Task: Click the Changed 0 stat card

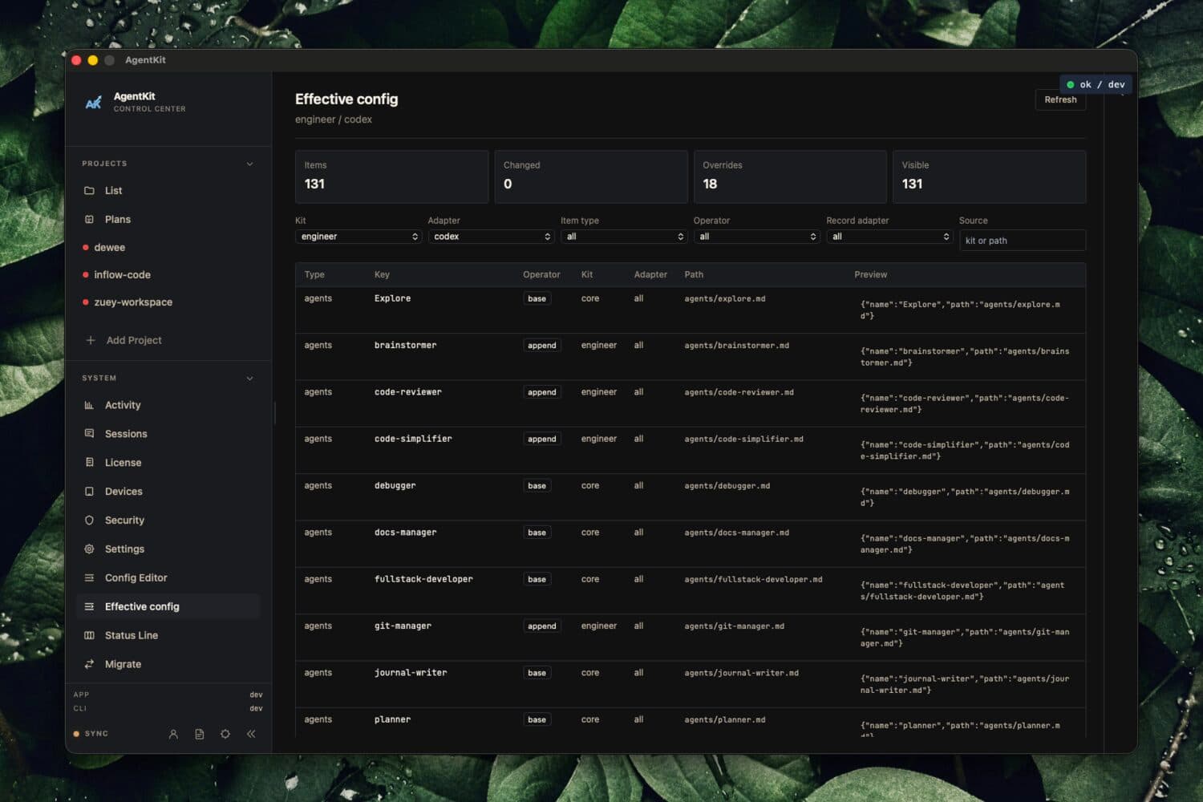Action: [591, 176]
